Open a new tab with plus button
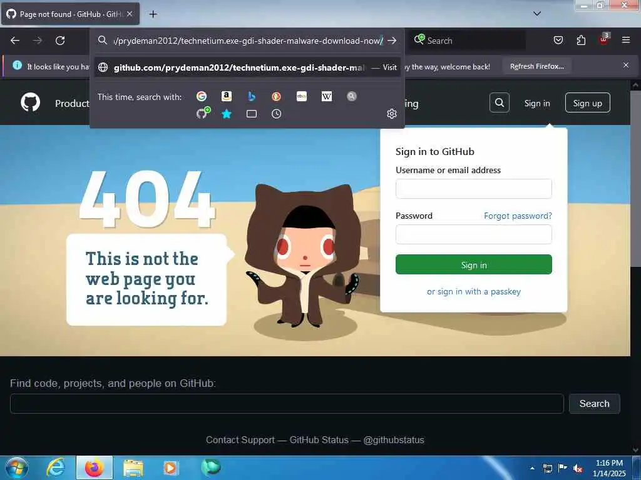The height and width of the screenshot is (480, 641). point(153,14)
